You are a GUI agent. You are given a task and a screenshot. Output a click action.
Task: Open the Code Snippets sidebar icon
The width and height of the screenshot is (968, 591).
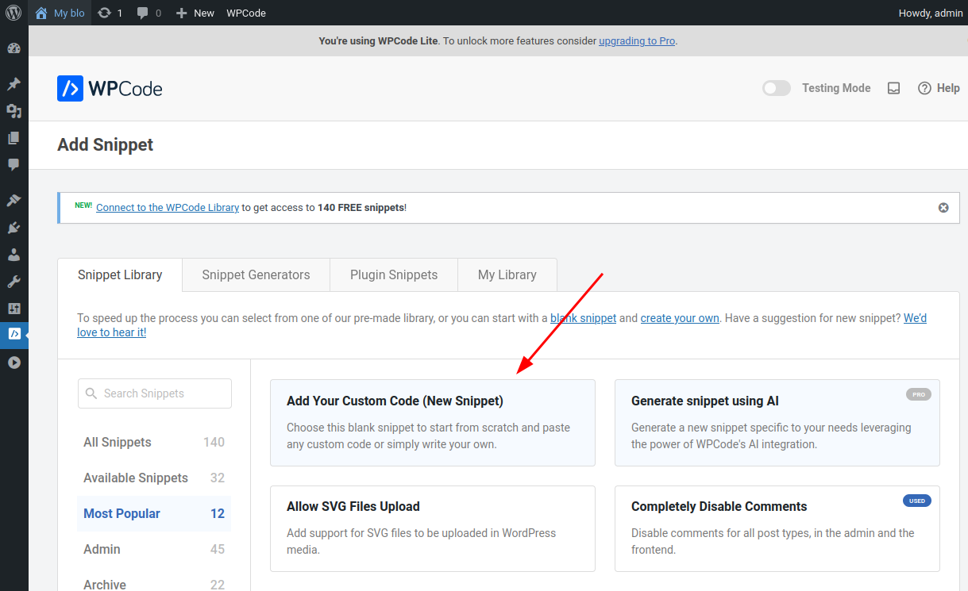pyautogui.click(x=13, y=335)
